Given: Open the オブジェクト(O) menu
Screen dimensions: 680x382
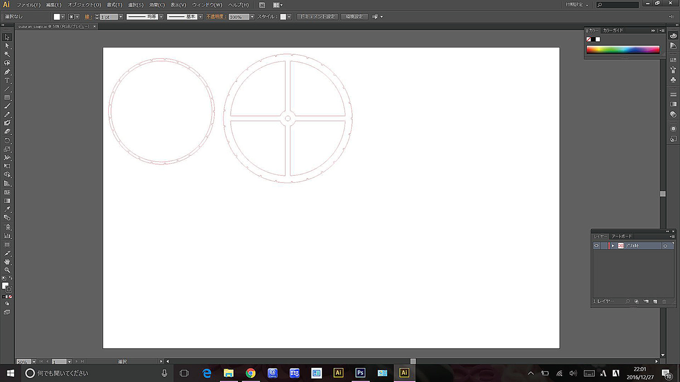Looking at the screenshot, I should 84,5.
